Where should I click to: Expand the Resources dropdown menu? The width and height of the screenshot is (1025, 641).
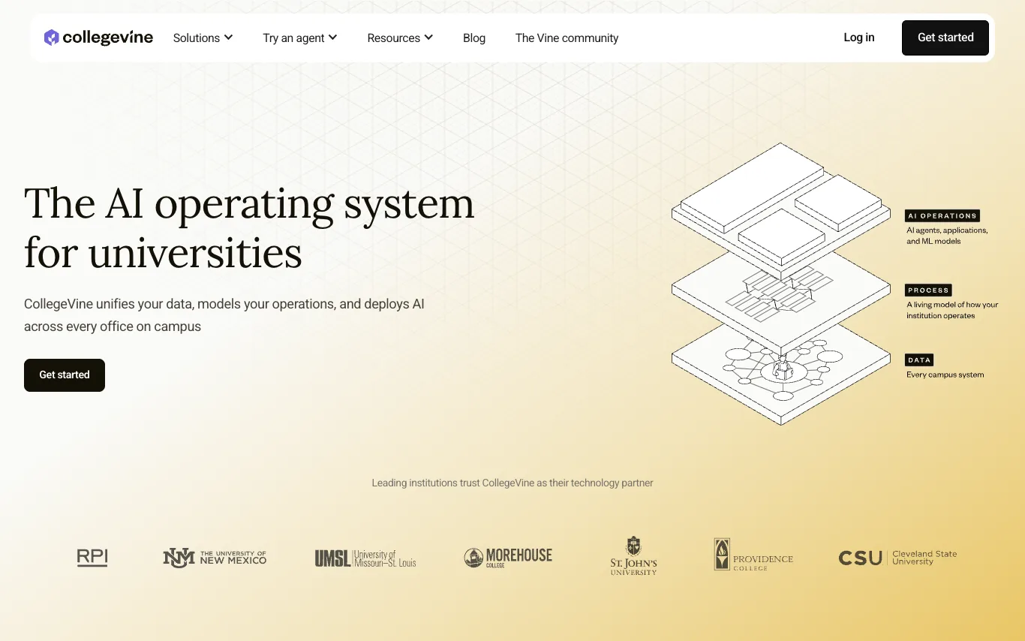click(x=400, y=38)
